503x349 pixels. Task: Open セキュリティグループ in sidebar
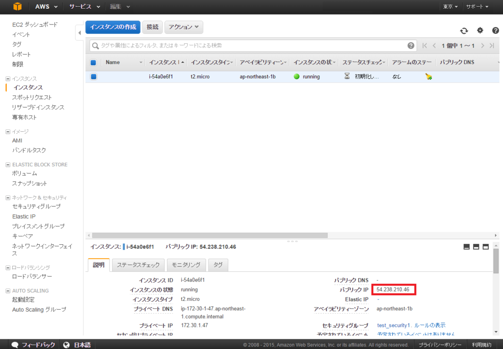tap(36, 206)
